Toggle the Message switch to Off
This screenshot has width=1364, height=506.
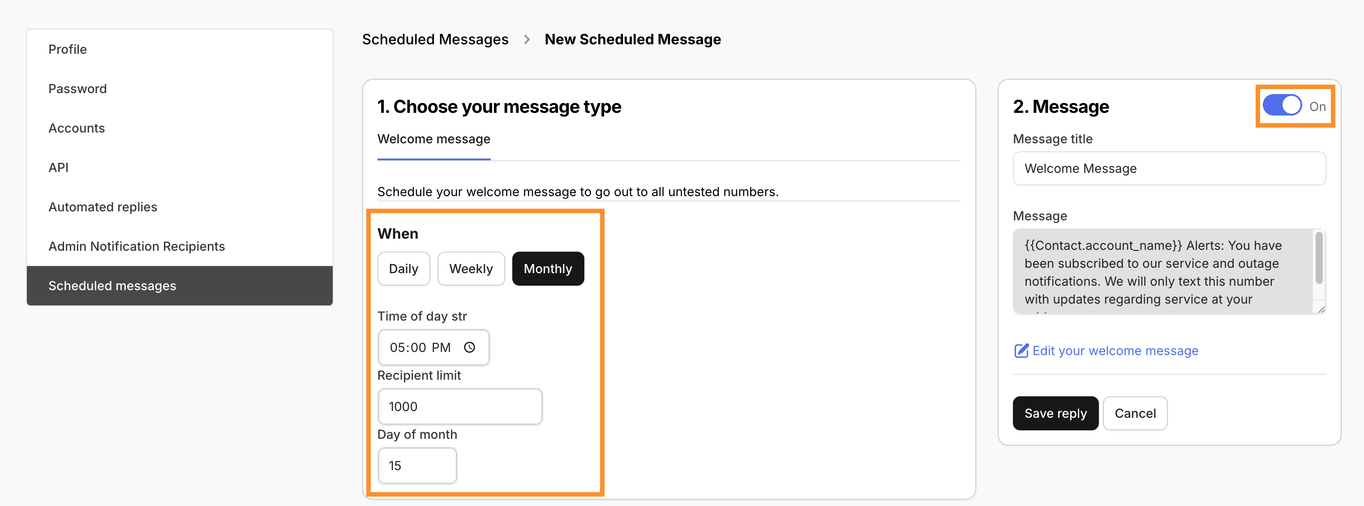tap(1282, 105)
